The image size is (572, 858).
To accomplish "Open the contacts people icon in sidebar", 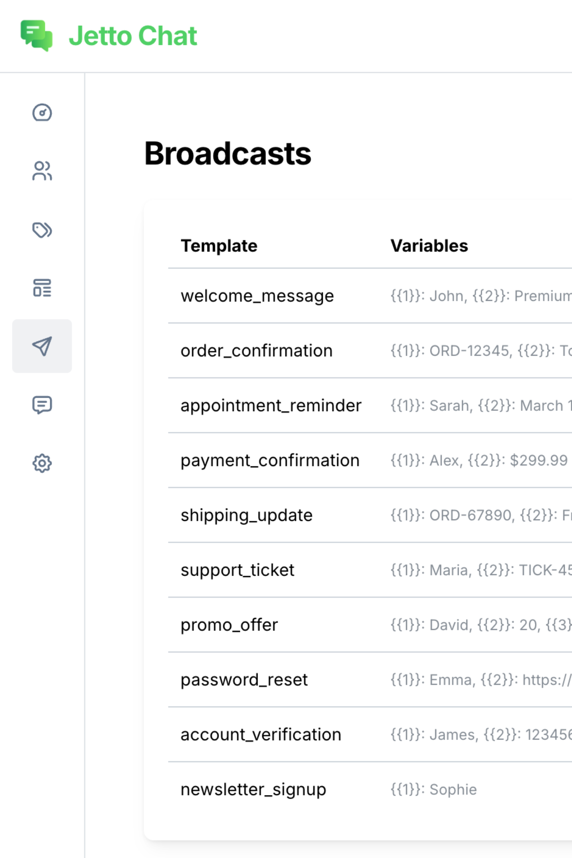I will [42, 171].
